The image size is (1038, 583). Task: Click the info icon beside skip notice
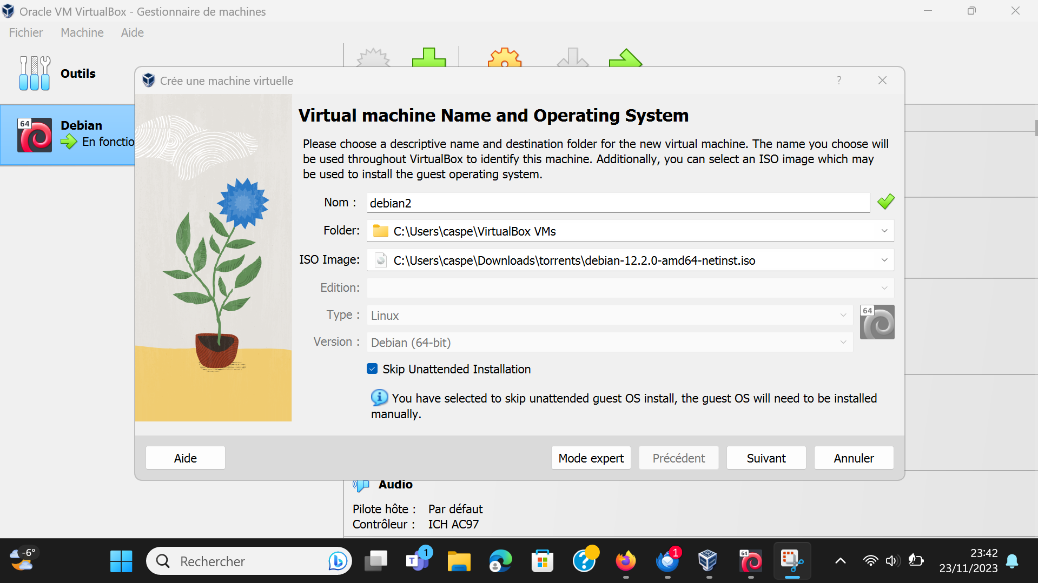pos(380,398)
